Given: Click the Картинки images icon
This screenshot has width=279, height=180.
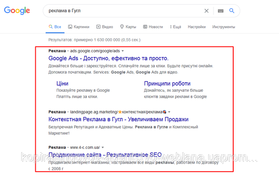Looking at the screenshot, I should point(70,27).
